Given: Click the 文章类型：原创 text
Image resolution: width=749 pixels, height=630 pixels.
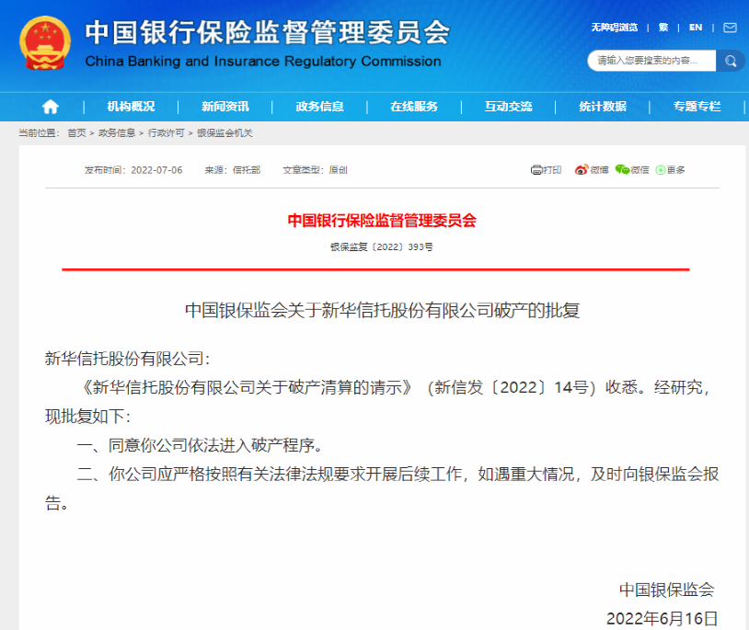Looking at the screenshot, I should click(316, 170).
